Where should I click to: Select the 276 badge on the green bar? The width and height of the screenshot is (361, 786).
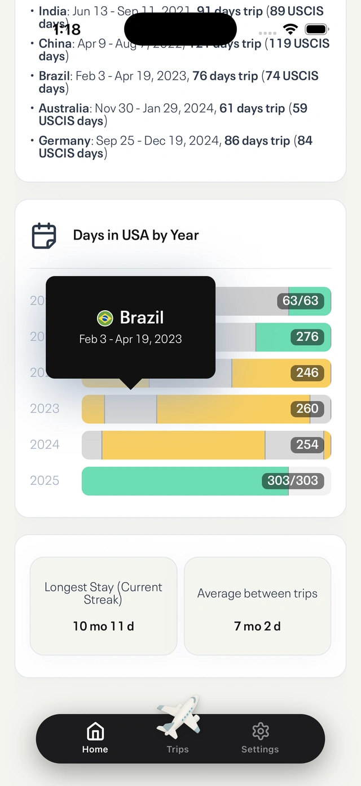click(x=307, y=337)
